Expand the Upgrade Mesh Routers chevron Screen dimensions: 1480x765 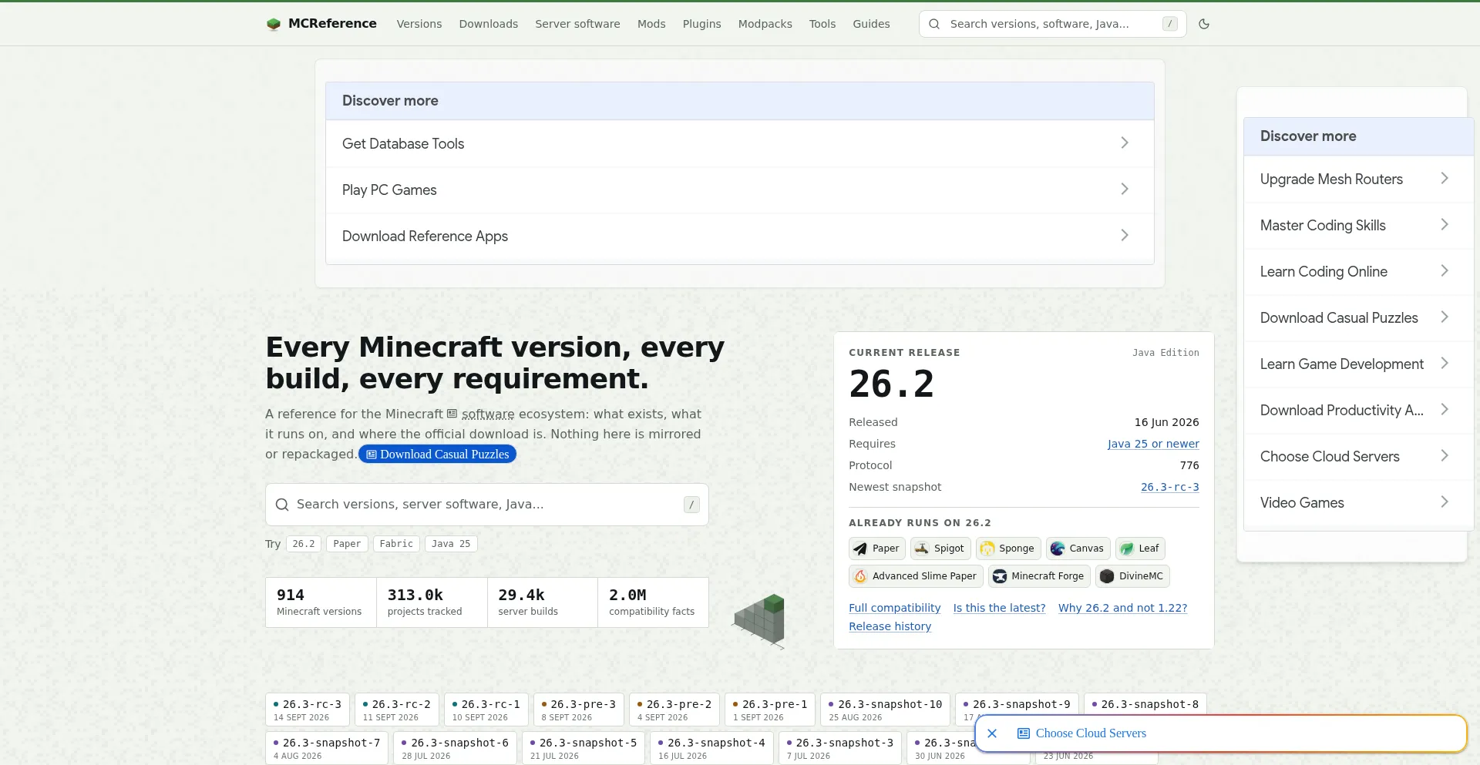(x=1445, y=179)
